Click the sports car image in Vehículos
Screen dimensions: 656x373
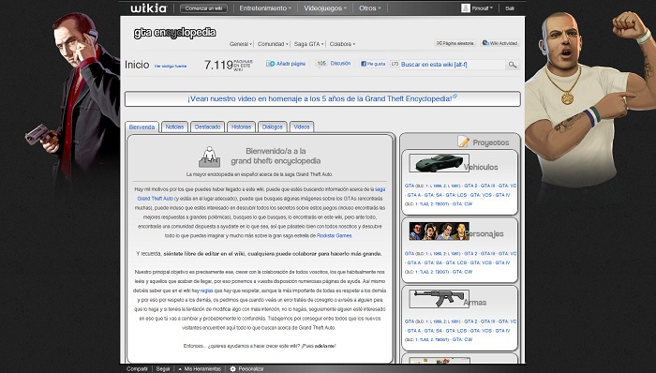439,163
